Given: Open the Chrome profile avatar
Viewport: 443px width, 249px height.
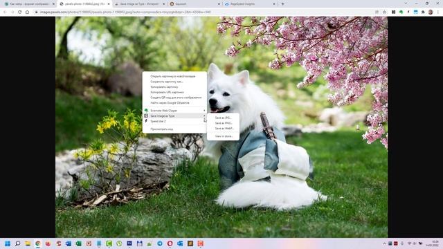Looking at the screenshot, I should tap(431, 12).
